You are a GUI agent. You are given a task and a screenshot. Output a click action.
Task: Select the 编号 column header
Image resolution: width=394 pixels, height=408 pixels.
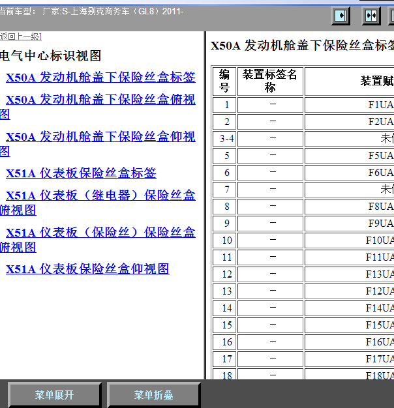224,81
